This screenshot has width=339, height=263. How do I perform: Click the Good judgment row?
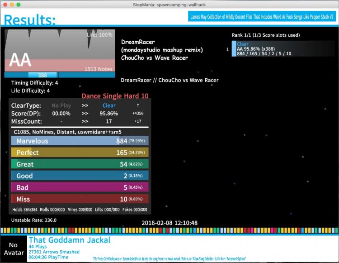(x=80, y=176)
